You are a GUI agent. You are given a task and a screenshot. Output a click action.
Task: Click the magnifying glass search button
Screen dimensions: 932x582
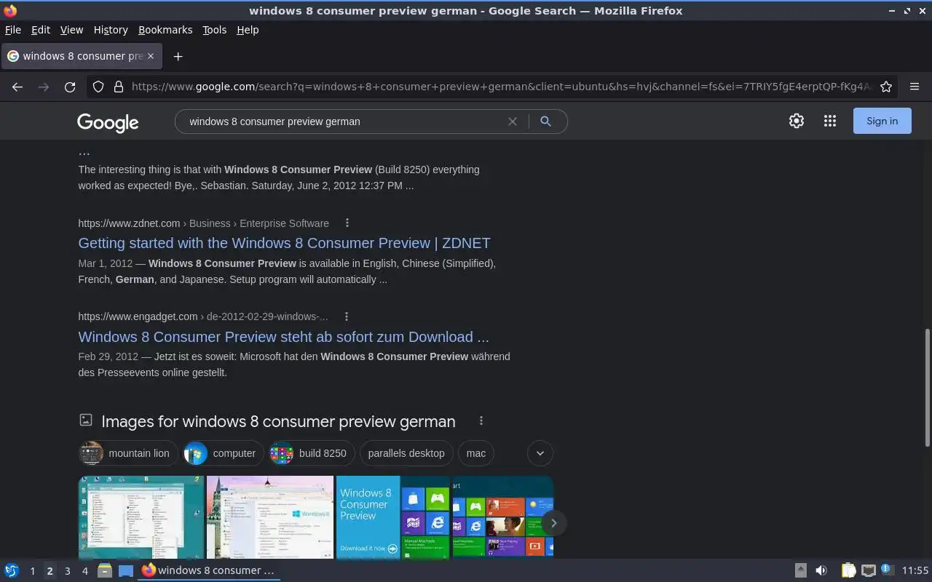pos(545,121)
